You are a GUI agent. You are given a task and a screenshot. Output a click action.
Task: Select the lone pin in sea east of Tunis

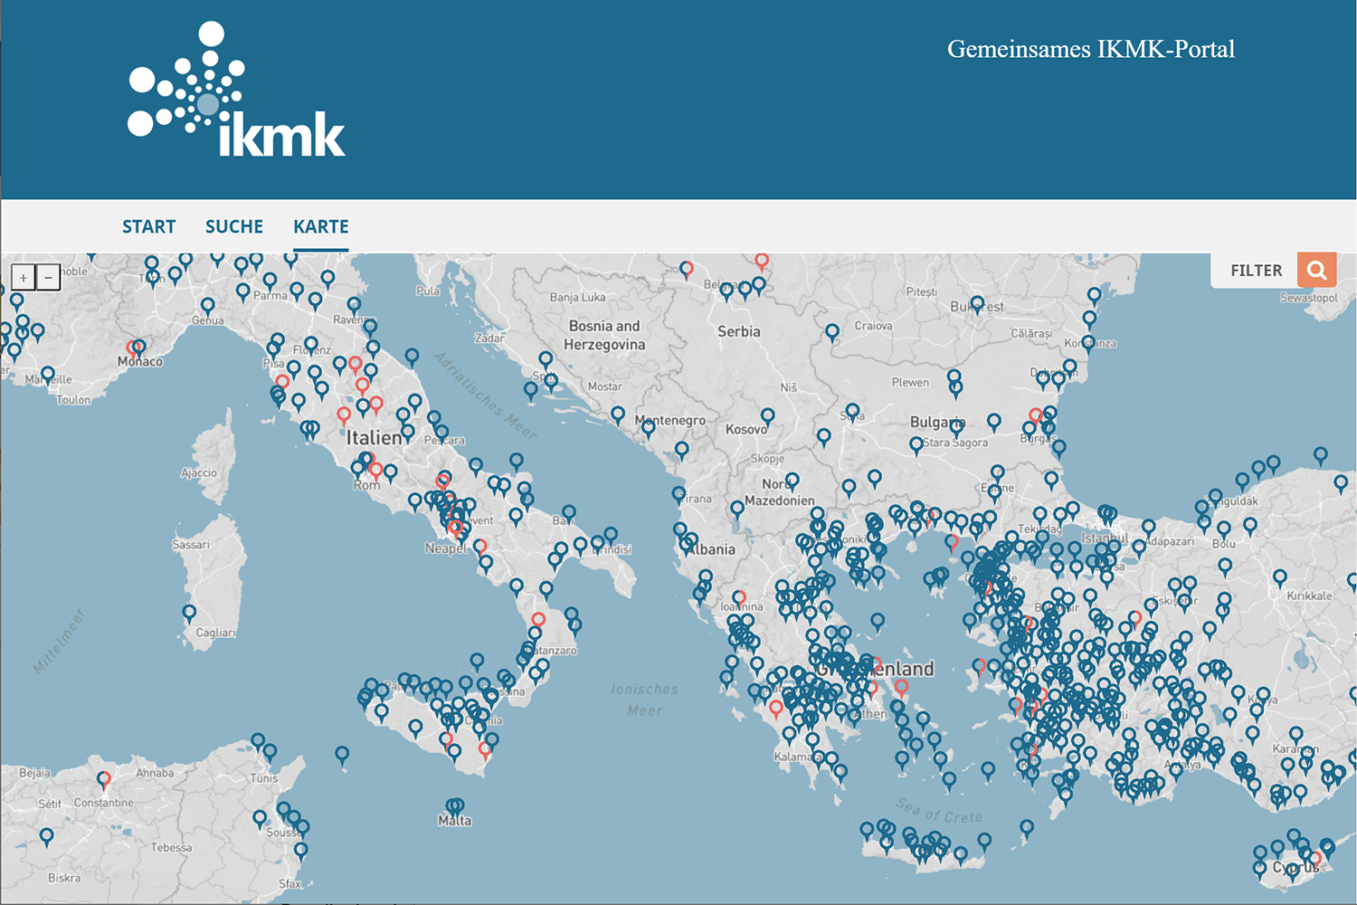click(x=342, y=753)
